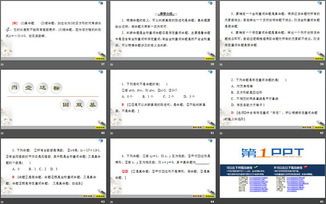The height and width of the screenshot is (204, 326).
Task: Select the 课堂小结 summary slide 38
Action: [162, 29]
